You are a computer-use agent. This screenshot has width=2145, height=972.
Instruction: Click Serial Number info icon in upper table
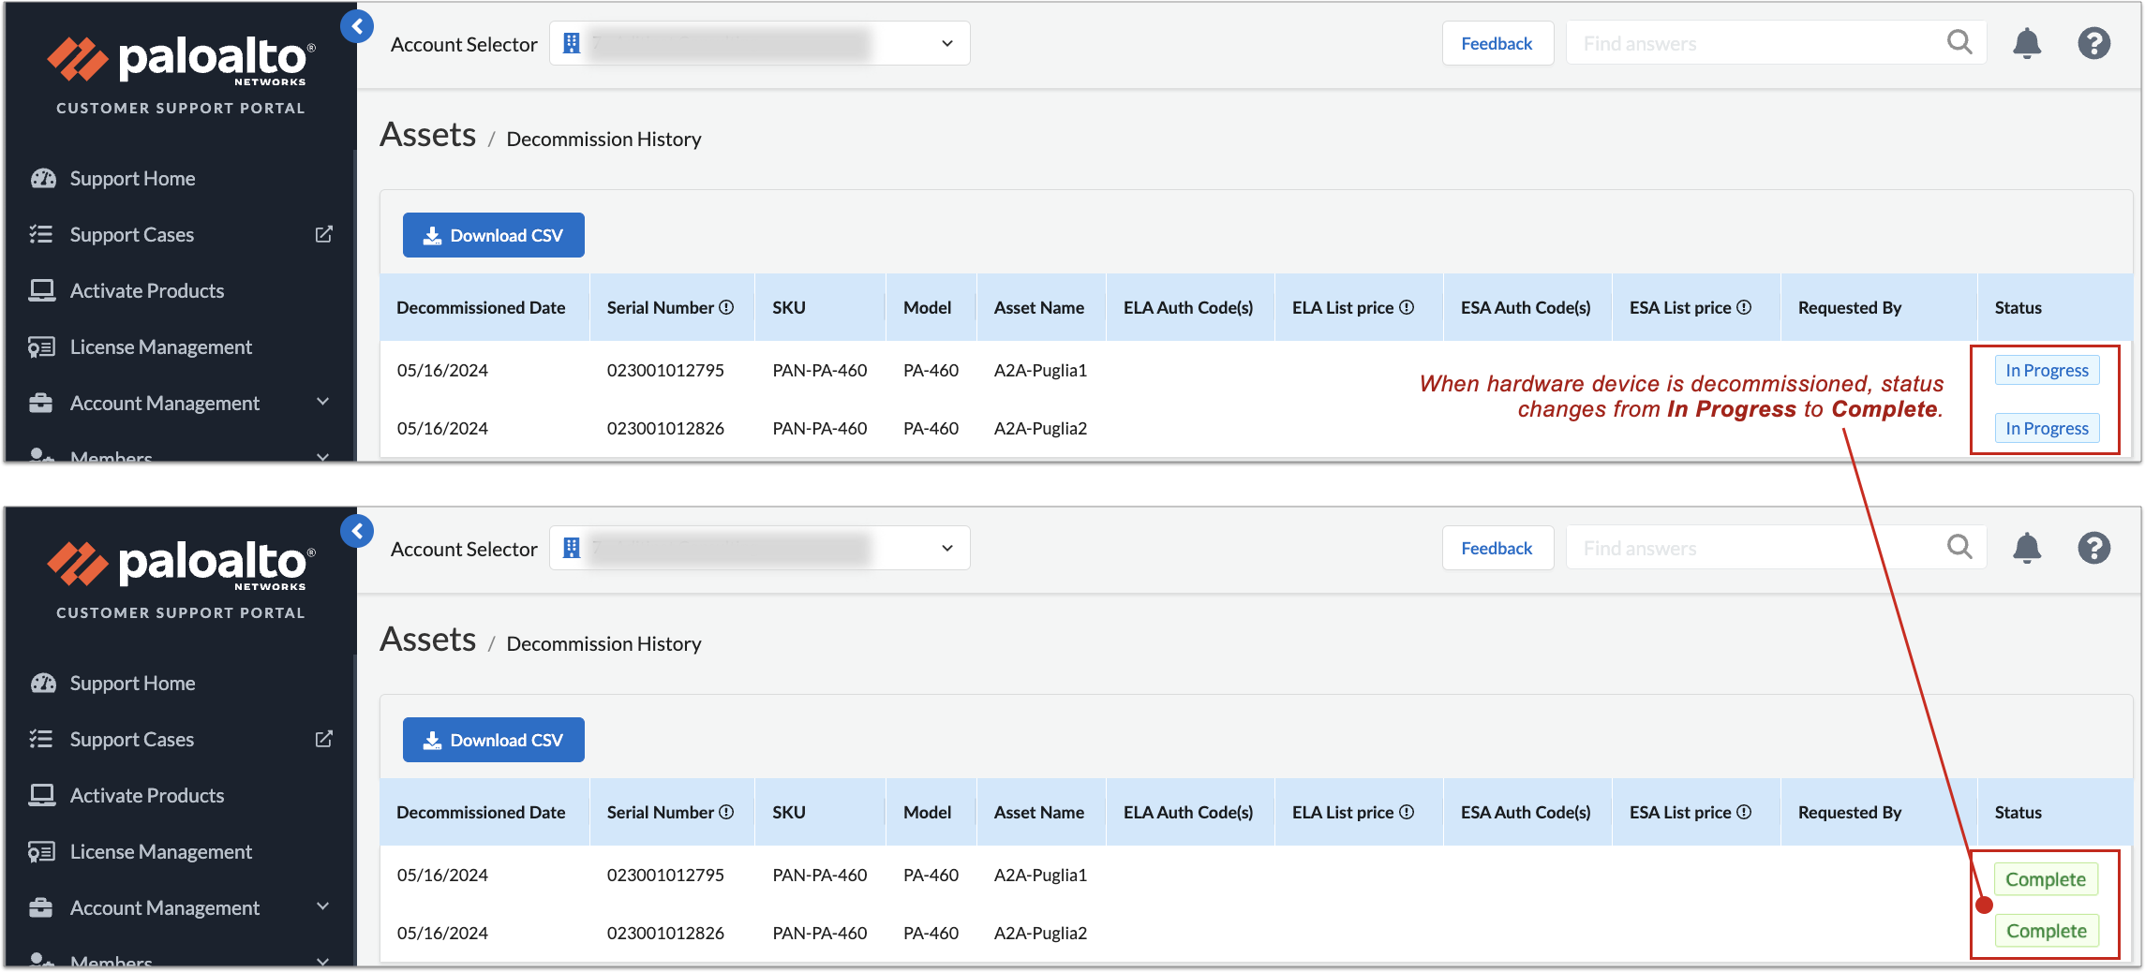pyautogui.click(x=726, y=307)
